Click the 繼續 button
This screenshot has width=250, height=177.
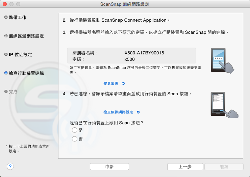click(x=224, y=167)
